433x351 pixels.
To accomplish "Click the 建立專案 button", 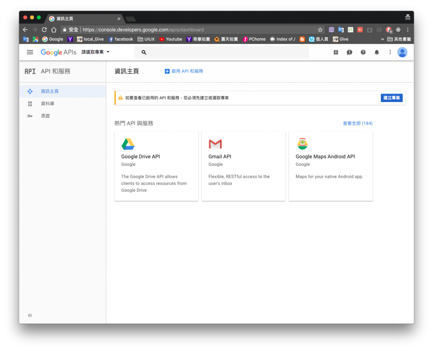I will pyautogui.click(x=392, y=98).
